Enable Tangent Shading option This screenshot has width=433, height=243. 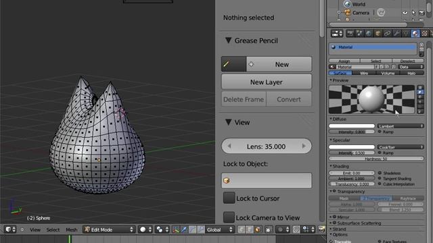point(380,178)
